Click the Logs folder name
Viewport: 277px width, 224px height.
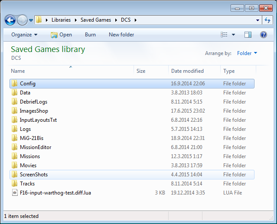25,129
